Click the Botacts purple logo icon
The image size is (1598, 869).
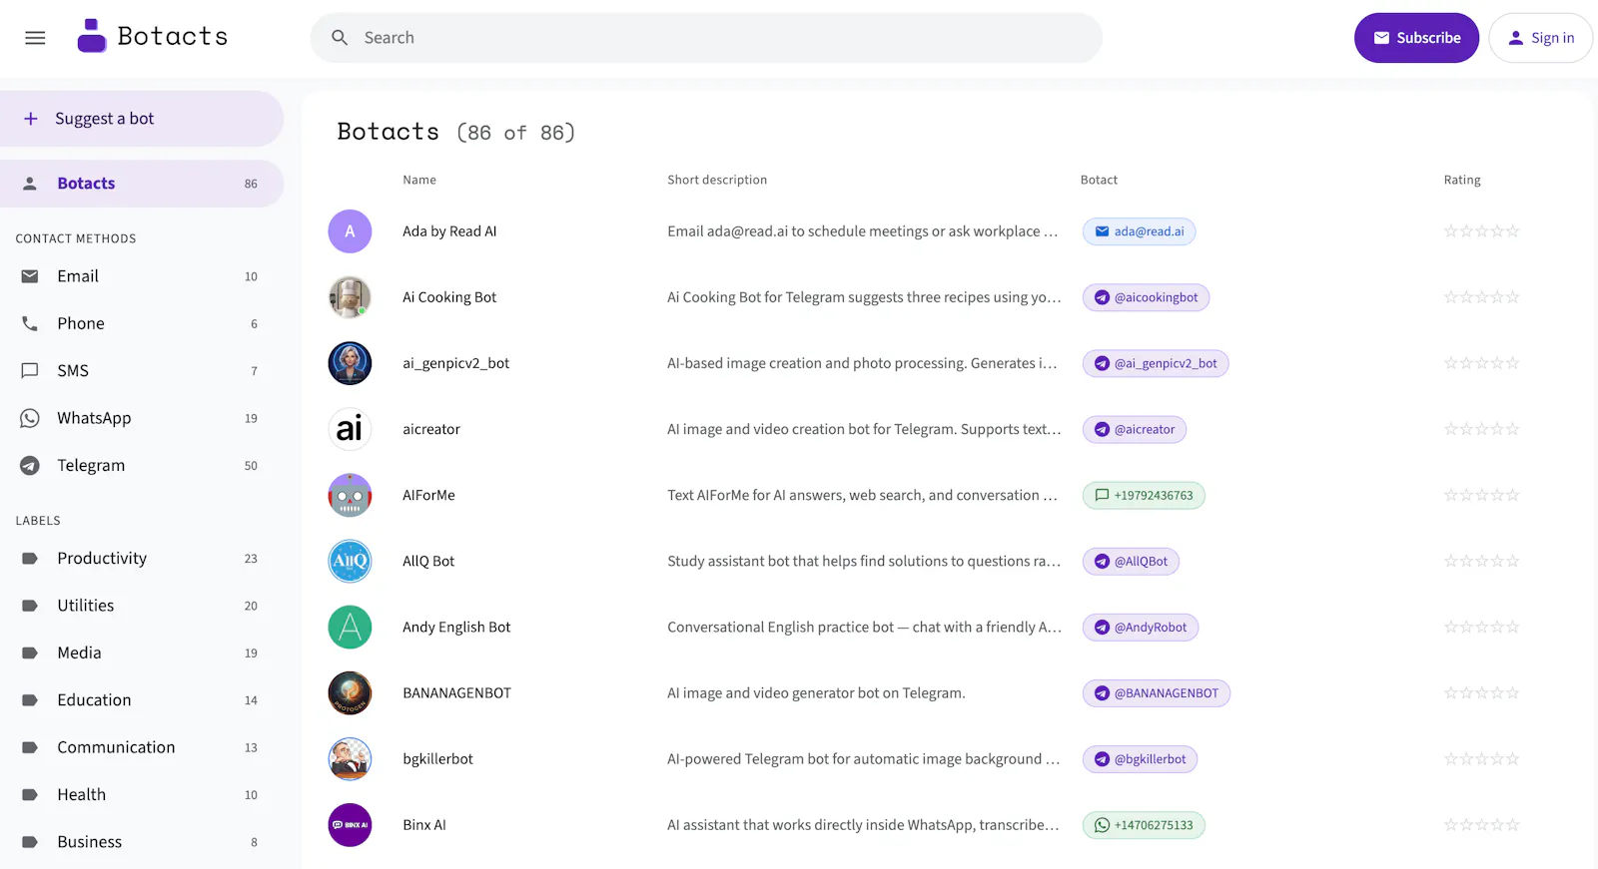(92, 36)
